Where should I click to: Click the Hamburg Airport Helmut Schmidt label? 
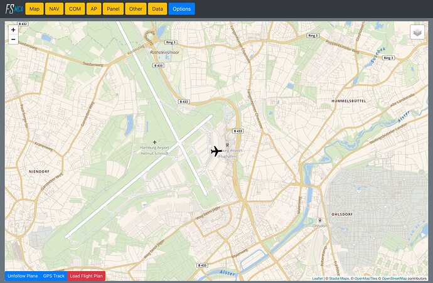click(x=154, y=151)
